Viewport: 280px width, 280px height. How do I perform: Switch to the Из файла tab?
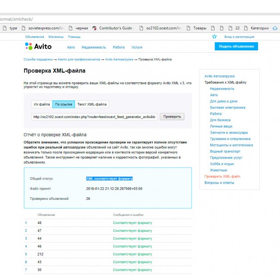coord(42,104)
